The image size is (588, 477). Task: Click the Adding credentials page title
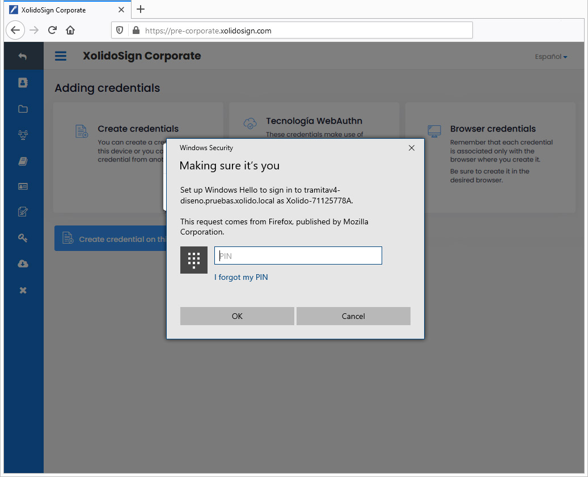click(x=107, y=88)
